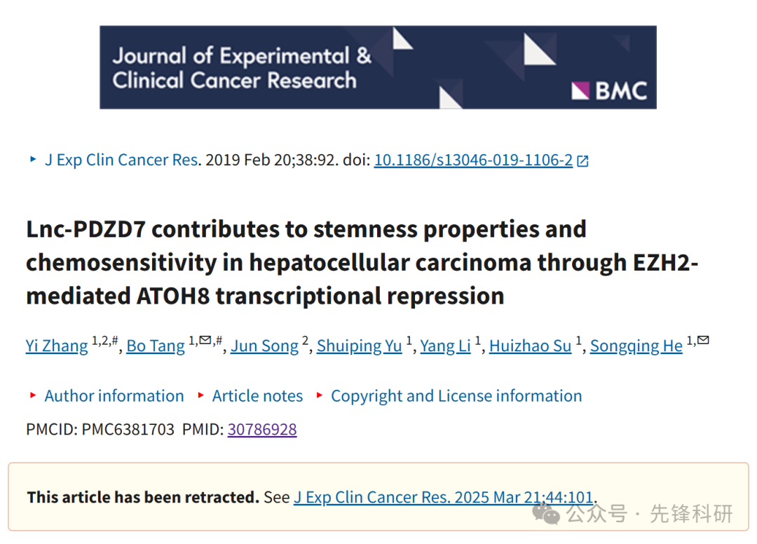Screen dimensions: 757x544
Task: Open the retraction notice link for 2025 Mar 21
Action: pyautogui.click(x=443, y=497)
